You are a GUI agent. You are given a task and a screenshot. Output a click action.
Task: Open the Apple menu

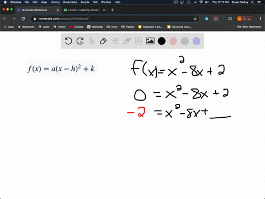(5, 2)
